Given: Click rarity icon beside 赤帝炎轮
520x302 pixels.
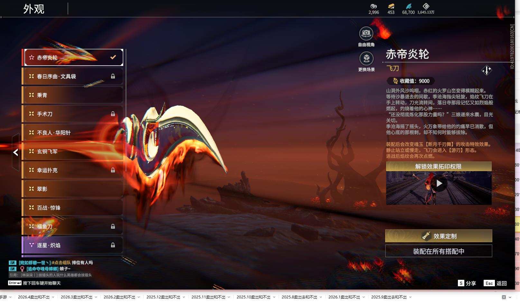Looking at the screenshot, I should [x=32, y=58].
